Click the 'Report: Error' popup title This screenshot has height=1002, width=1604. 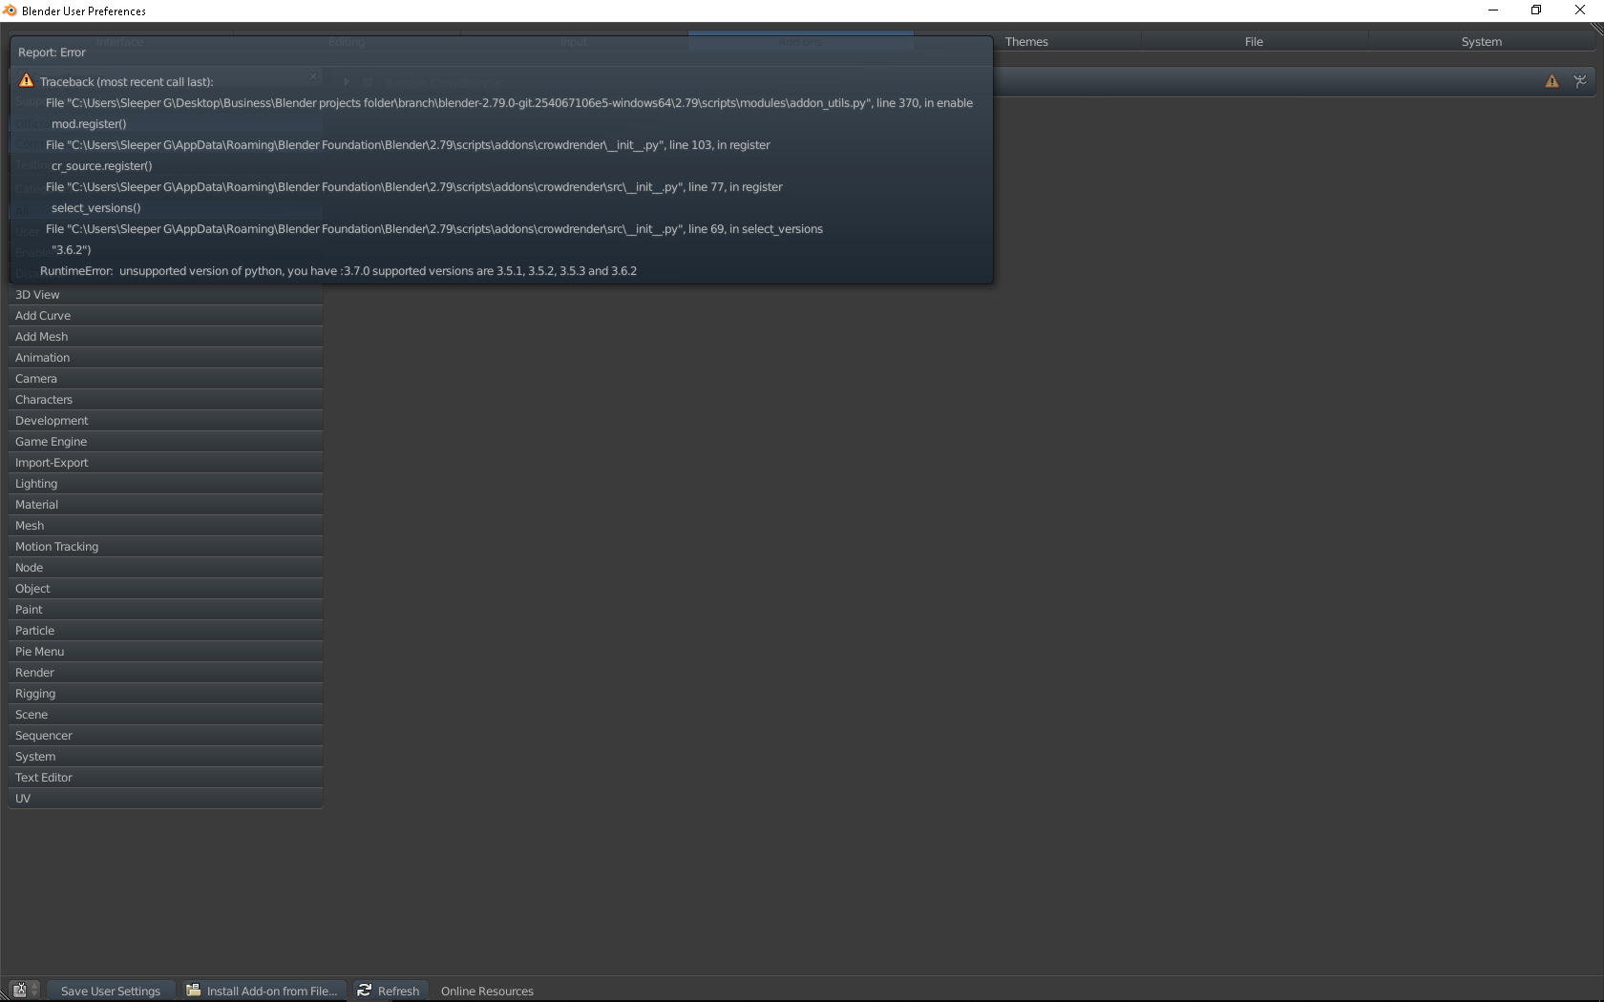52,52
